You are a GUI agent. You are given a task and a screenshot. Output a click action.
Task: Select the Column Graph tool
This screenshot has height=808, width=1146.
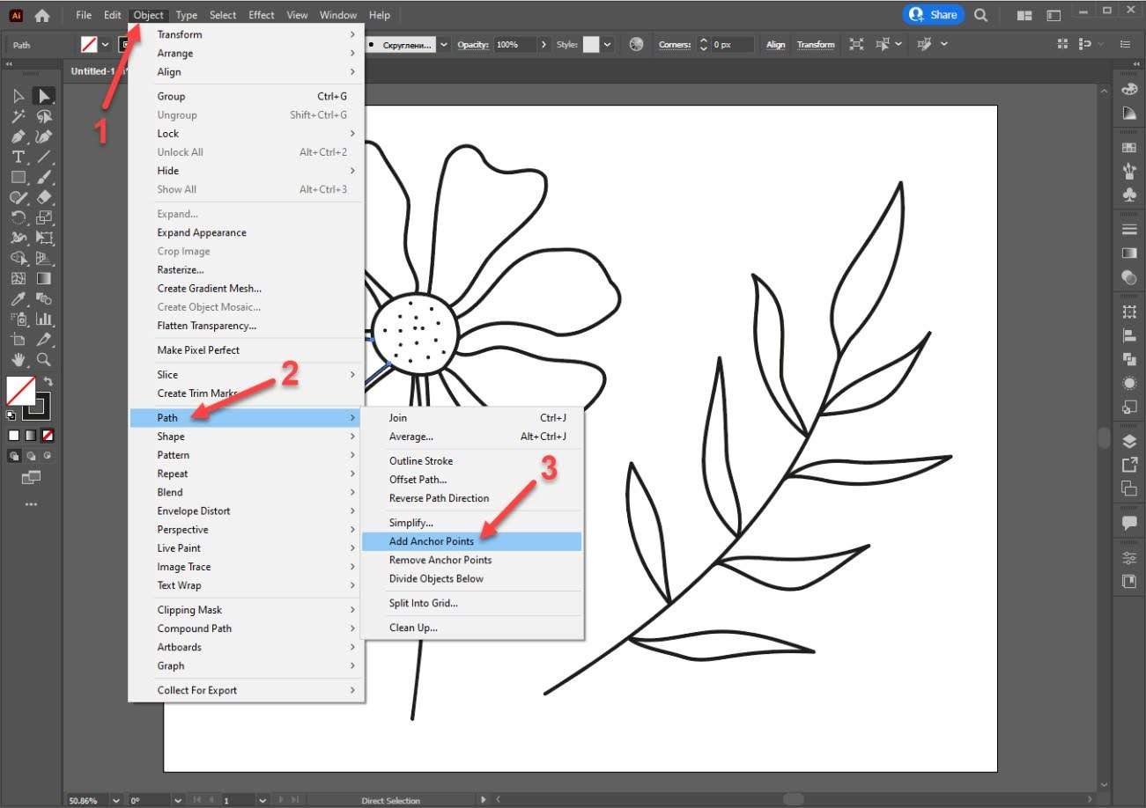click(x=43, y=319)
